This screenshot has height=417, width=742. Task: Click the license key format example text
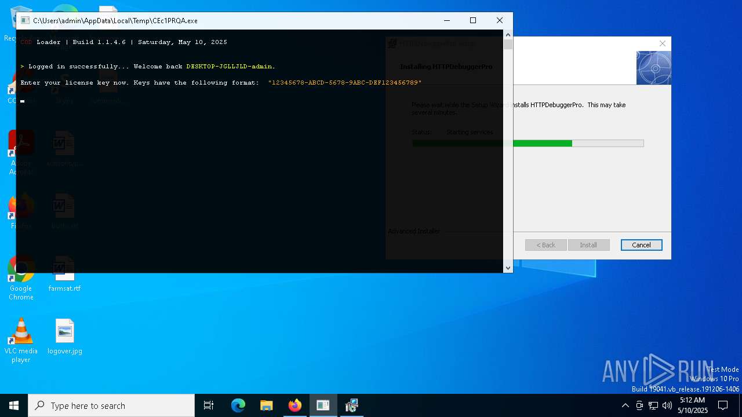click(345, 83)
